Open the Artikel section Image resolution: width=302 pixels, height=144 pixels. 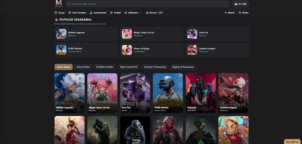[115, 13]
